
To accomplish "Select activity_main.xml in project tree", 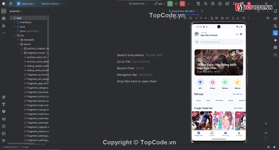I will (x=37, y=57).
